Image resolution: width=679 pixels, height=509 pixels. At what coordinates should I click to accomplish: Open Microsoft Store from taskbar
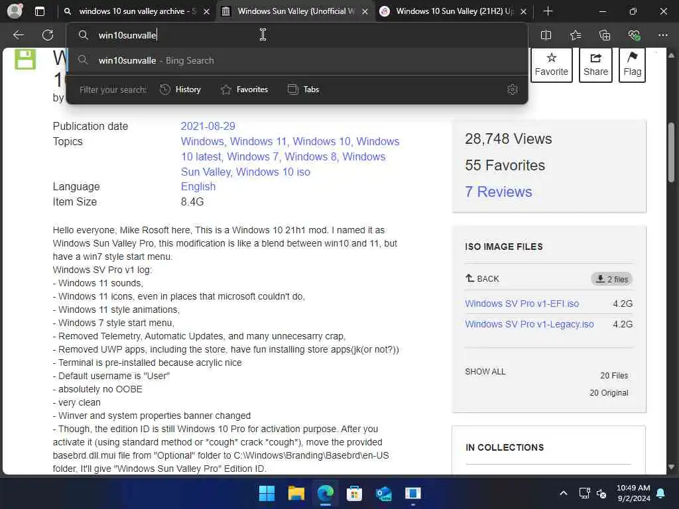(x=354, y=493)
